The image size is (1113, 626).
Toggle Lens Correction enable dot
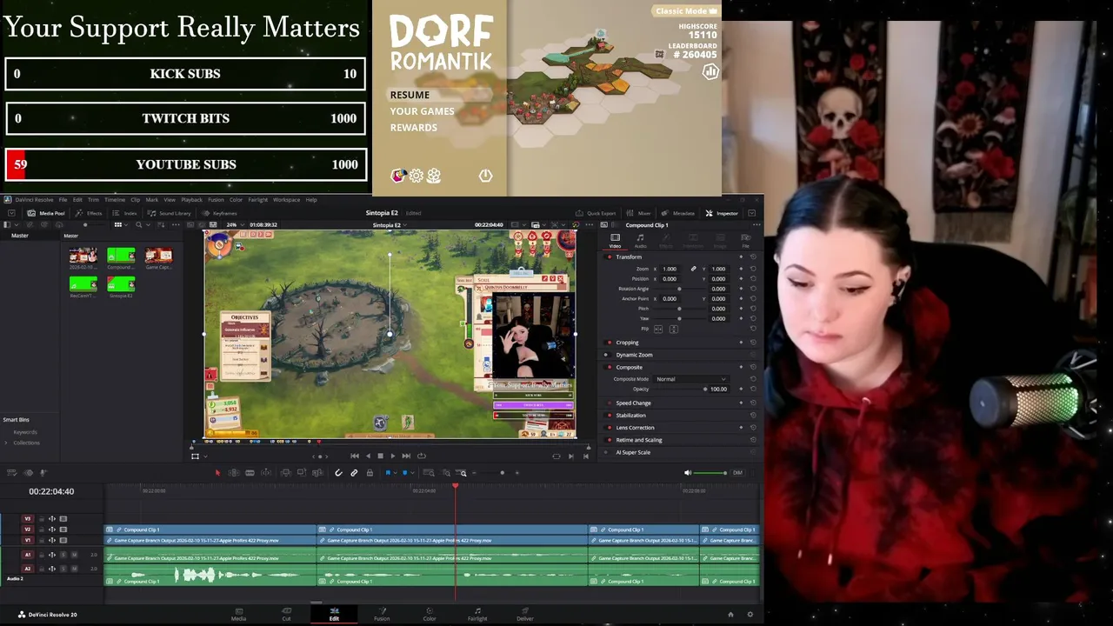(x=610, y=428)
